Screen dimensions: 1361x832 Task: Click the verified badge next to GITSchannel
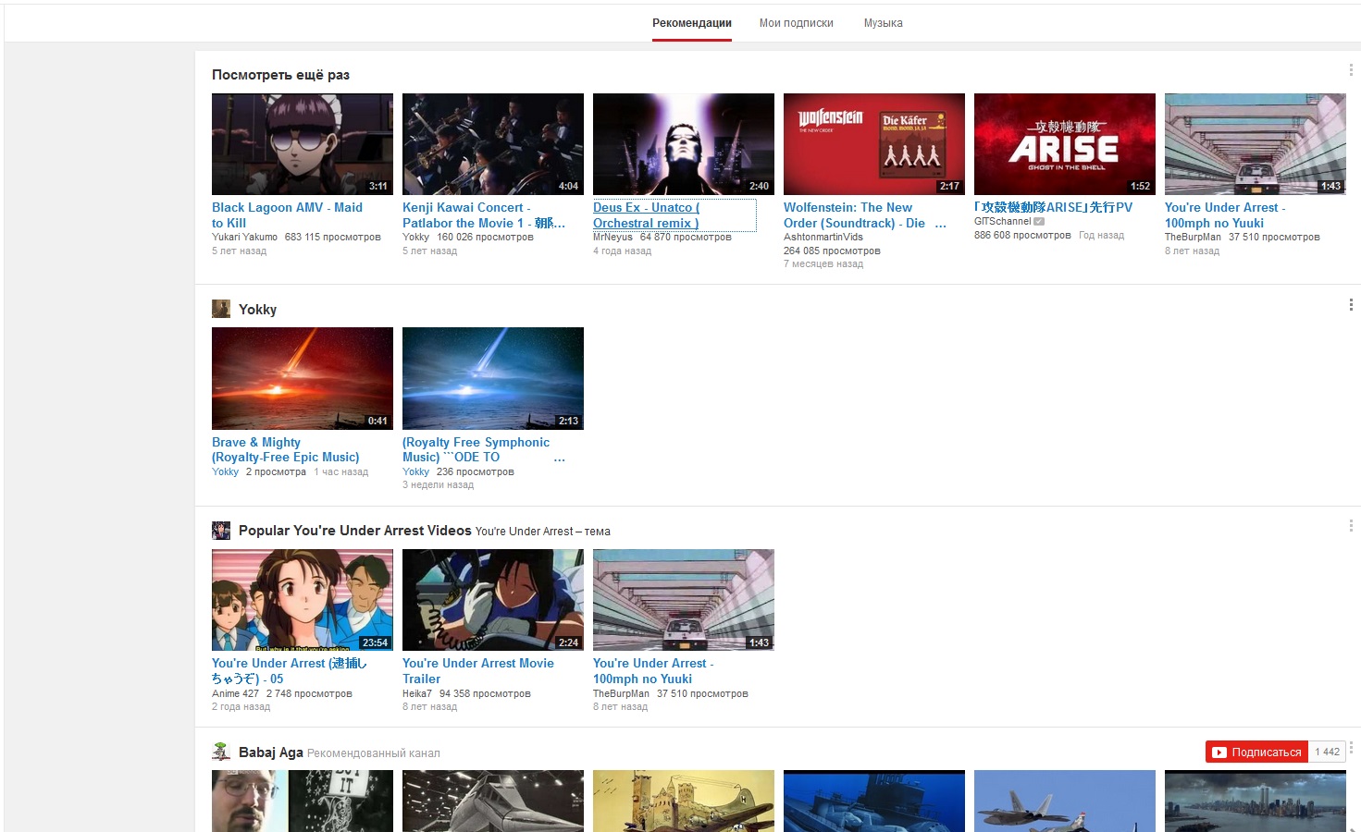tap(1039, 222)
